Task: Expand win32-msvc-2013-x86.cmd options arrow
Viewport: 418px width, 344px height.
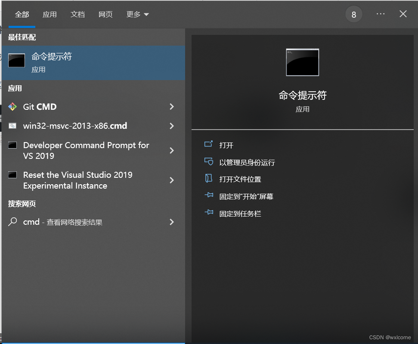Action: 172,126
